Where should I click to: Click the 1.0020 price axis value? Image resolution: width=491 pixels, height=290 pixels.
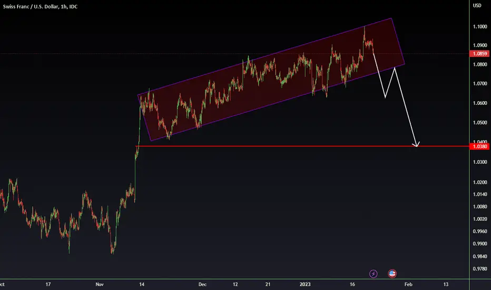click(x=480, y=219)
